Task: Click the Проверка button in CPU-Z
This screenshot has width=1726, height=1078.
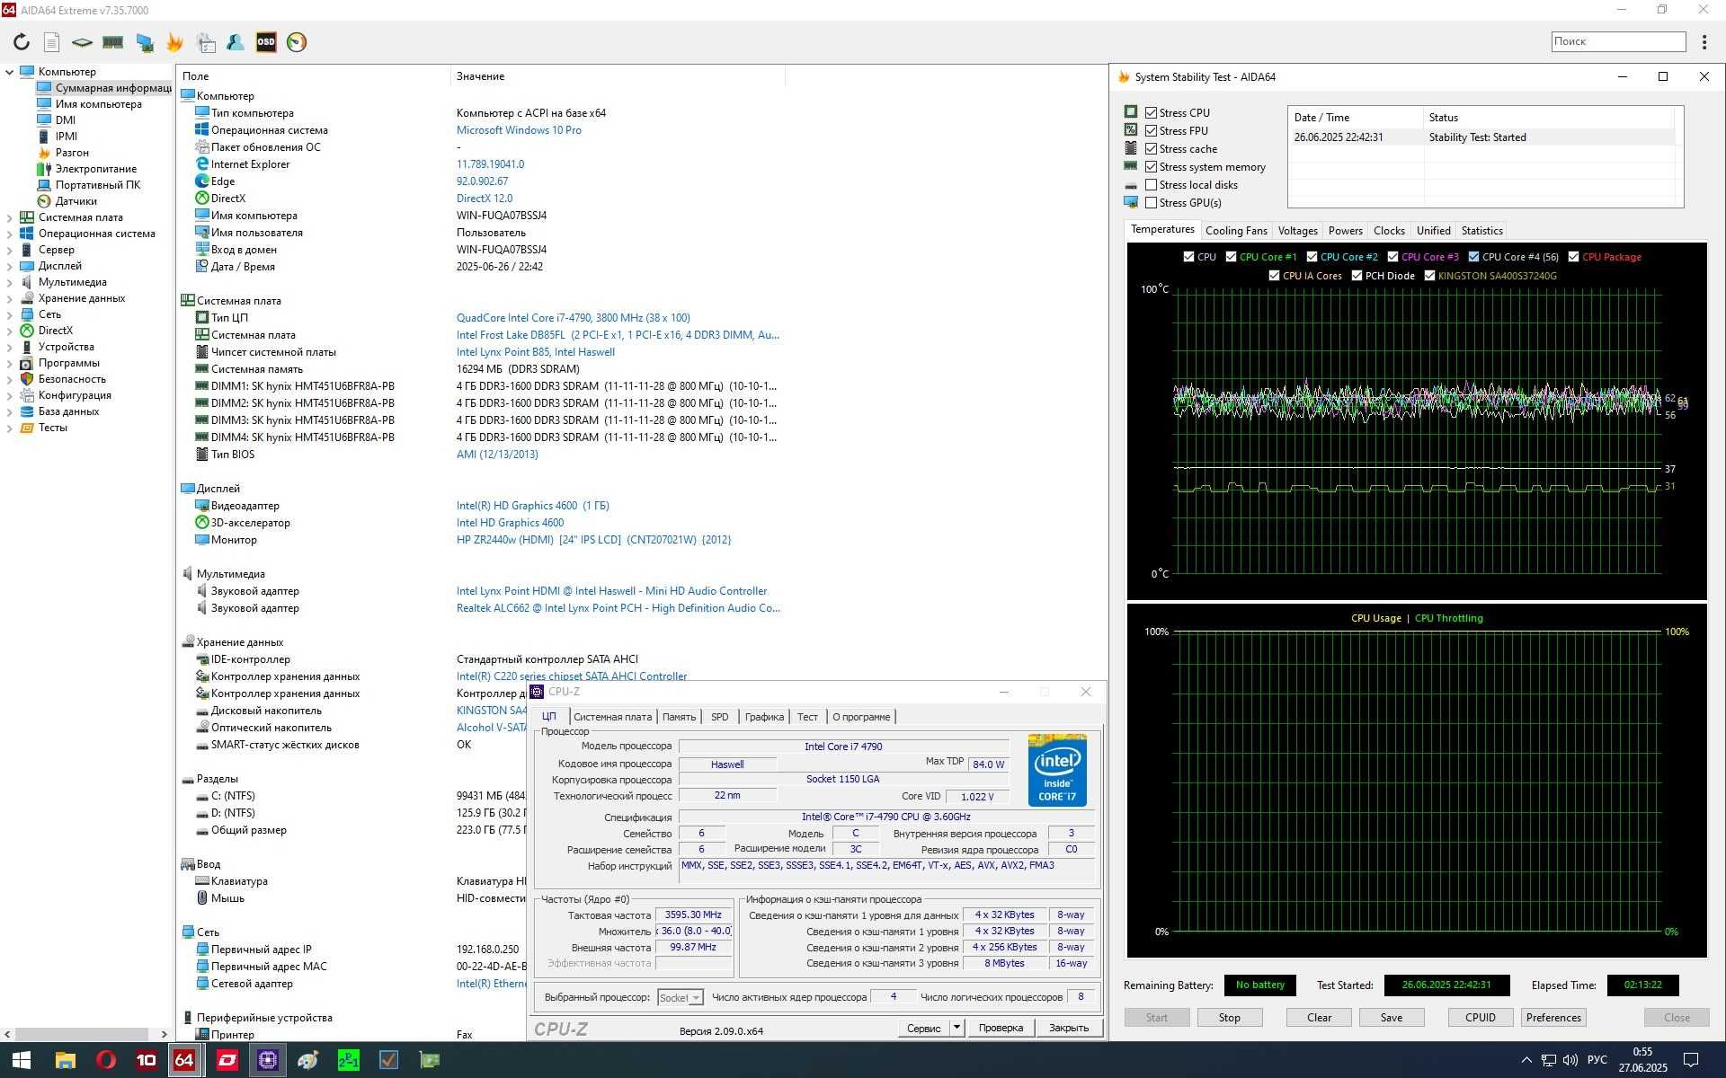Action: coord(1001,1028)
